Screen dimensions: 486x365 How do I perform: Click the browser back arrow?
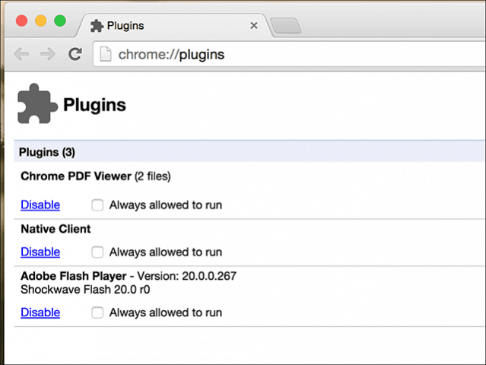click(x=21, y=54)
